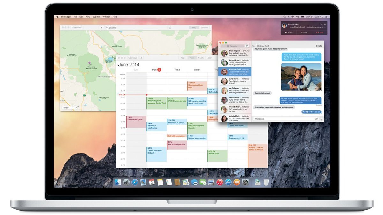The height and width of the screenshot is (215, 383).
Task: Open the Help menu
Action: (x=115, y=17)
